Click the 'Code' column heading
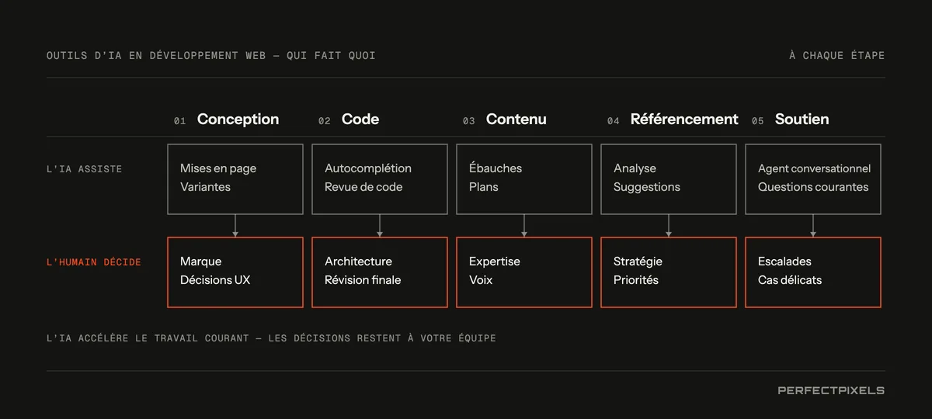The height and width of the screenshot is (419, 932). click(x=360, y=119)
